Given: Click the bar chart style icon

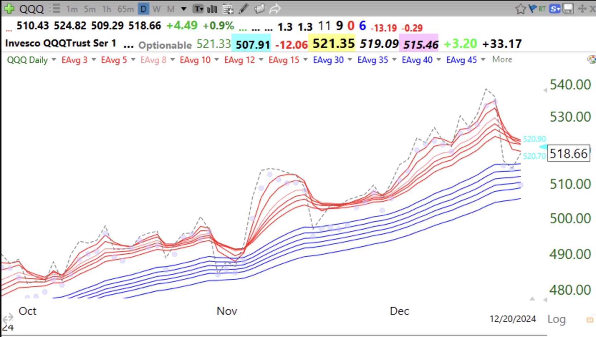Looking at the screenshot, I should click(x=212, y=9).
